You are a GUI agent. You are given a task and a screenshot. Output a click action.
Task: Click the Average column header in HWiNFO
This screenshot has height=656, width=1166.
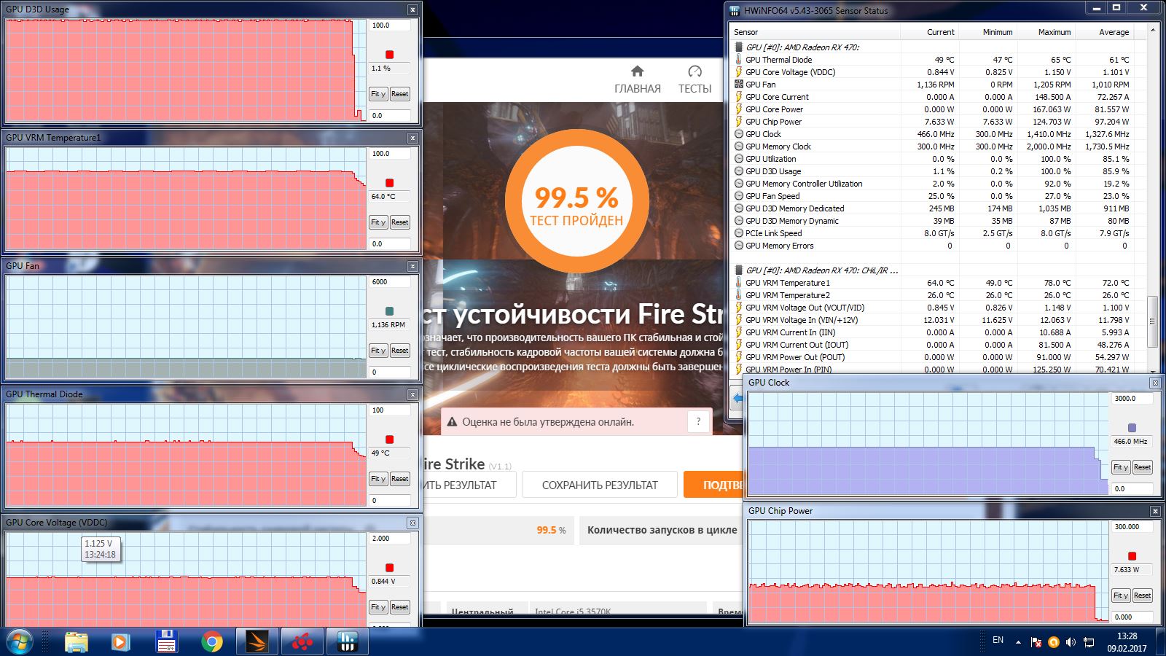pos(1105,32)
